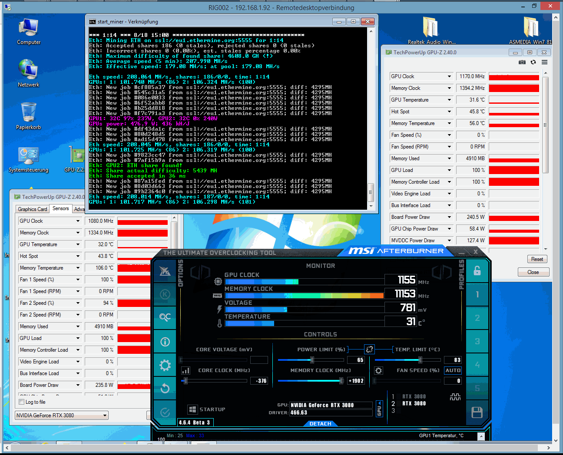Show Afterburner information (i) panel
The image size is (563, 455).
pyautogui.click(x=165, y=342)
